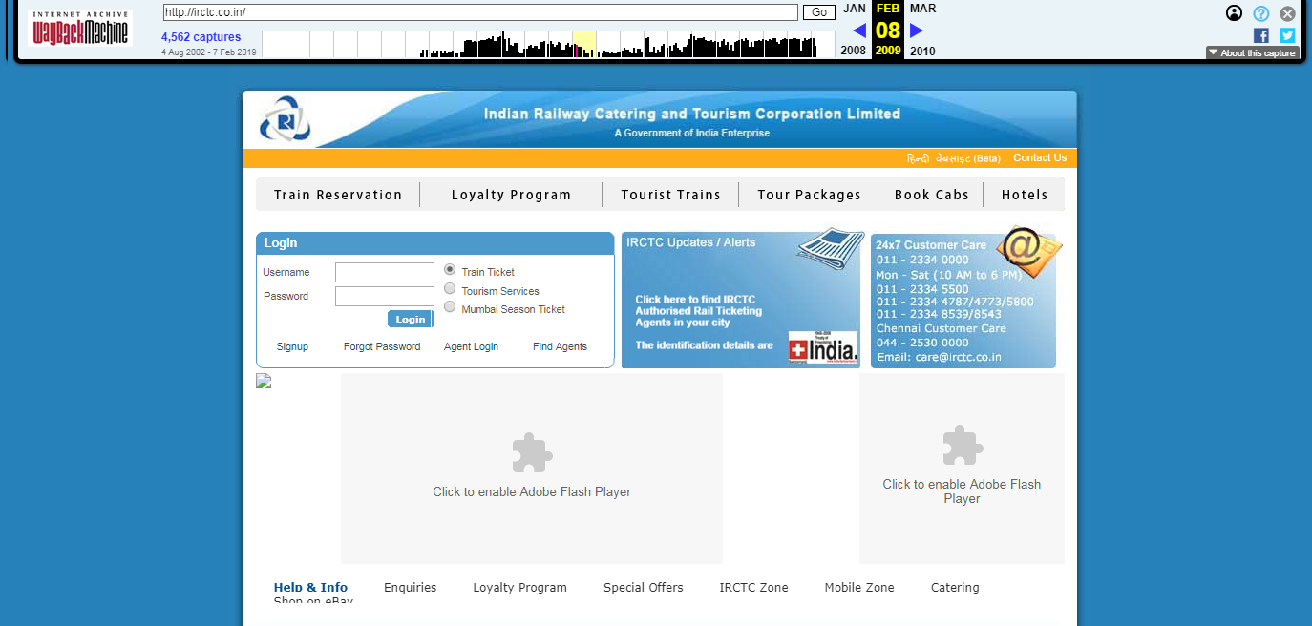This screenshot has height=626, width=1312.
Task: Click the IRCTC logo in header
Action: [285, 120]
